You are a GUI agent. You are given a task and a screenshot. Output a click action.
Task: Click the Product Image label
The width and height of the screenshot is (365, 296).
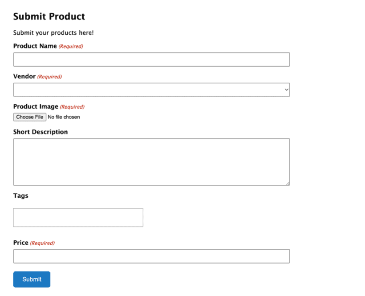click(x=36, y=106)
